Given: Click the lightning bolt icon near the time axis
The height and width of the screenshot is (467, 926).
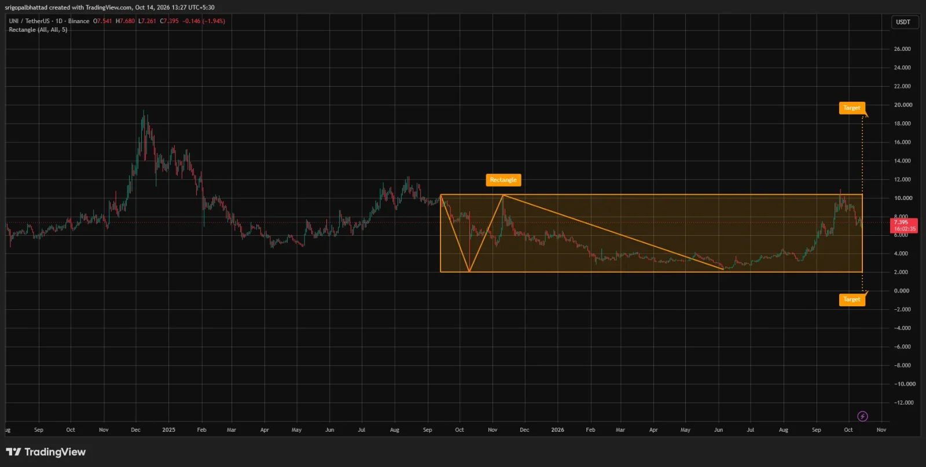Looking at the screenshot, I should (862, 416).
